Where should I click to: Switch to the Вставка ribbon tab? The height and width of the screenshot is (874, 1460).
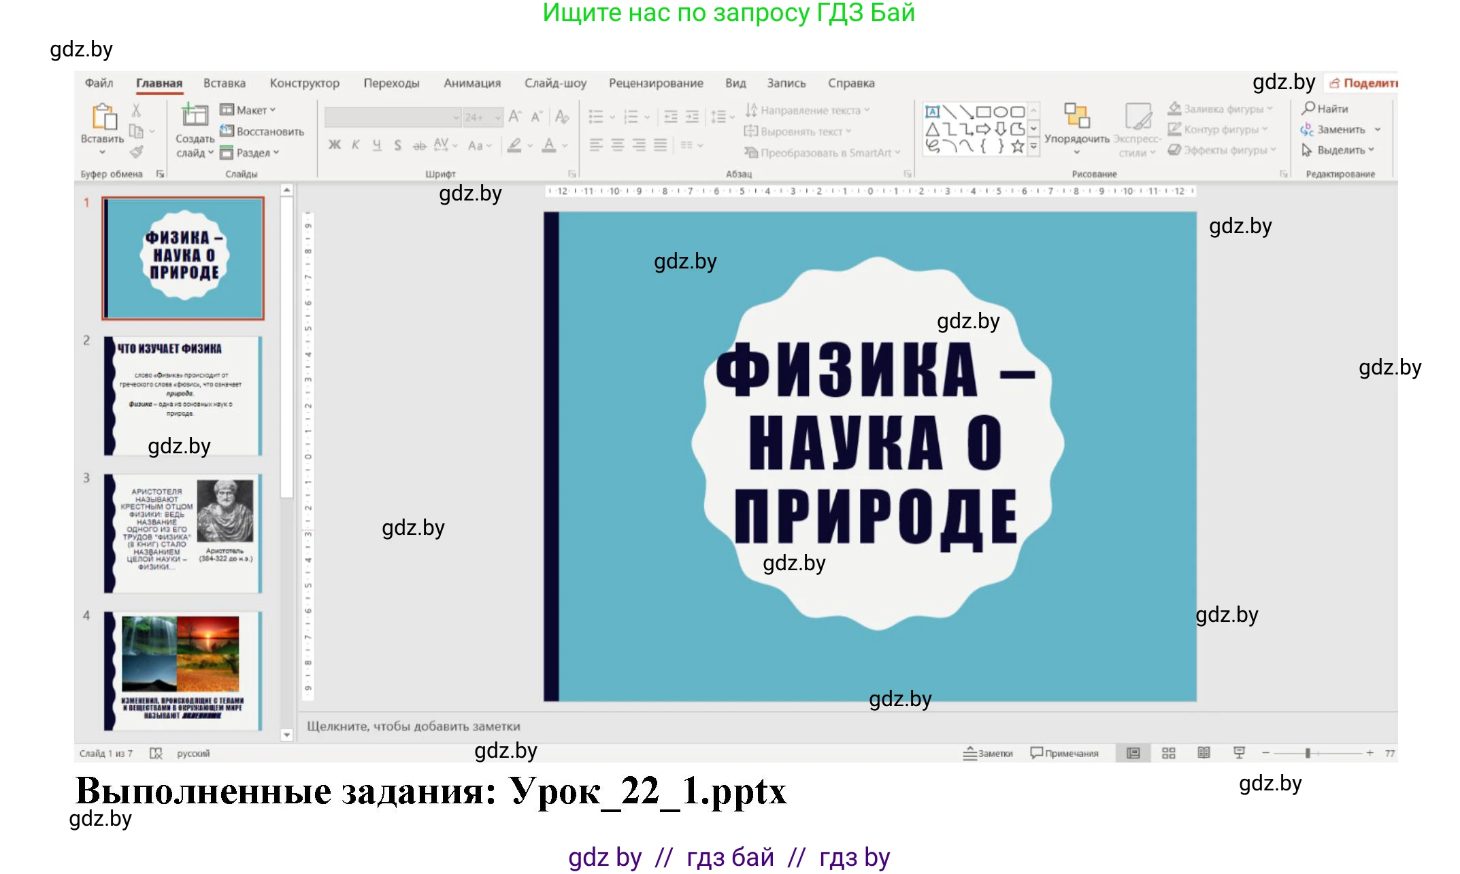(225, 83)
